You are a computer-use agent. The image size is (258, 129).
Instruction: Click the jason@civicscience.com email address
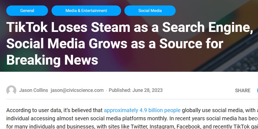pos(77,90)
